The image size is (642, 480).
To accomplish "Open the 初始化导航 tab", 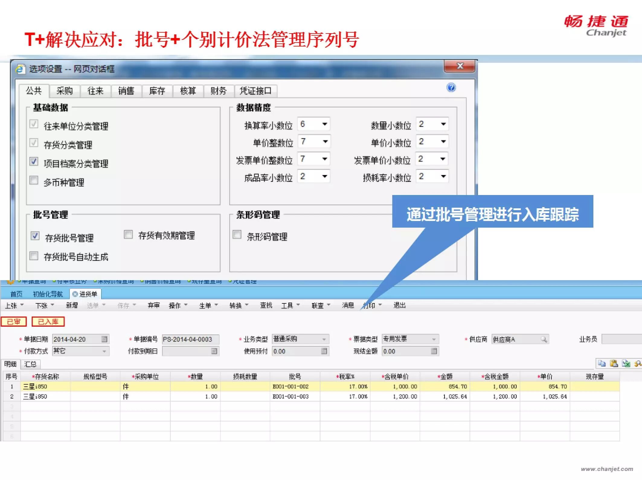I will [x=48, y=294].
